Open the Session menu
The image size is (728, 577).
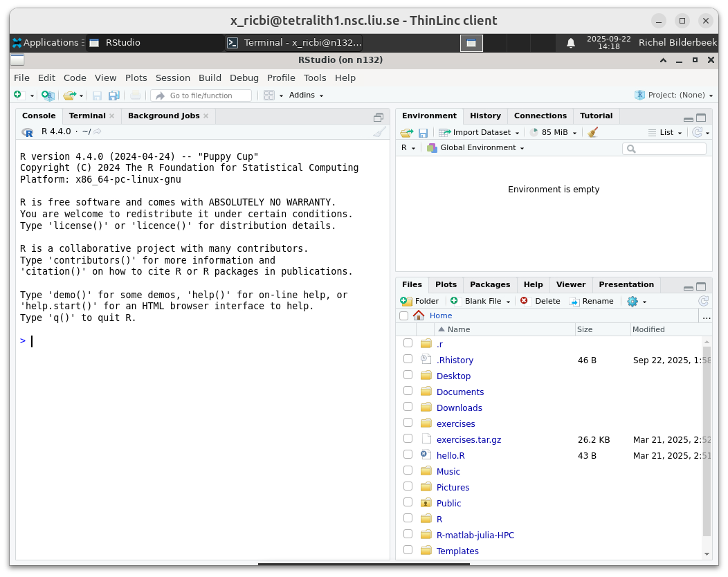172,77
